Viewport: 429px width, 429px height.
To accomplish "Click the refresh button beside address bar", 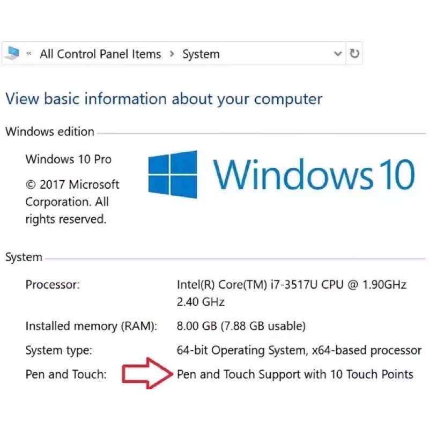I will click(354, 54).
